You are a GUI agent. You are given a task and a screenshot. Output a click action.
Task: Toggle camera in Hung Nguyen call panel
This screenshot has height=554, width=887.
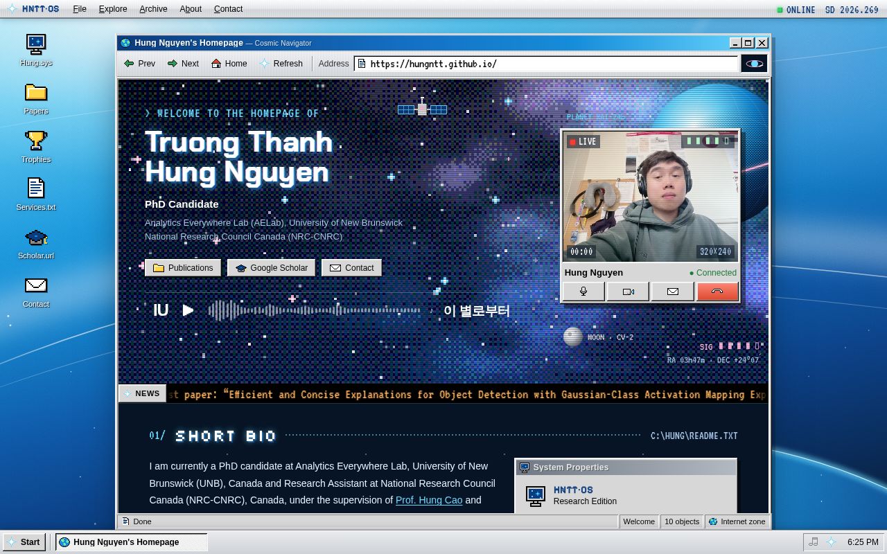point(628,292)
